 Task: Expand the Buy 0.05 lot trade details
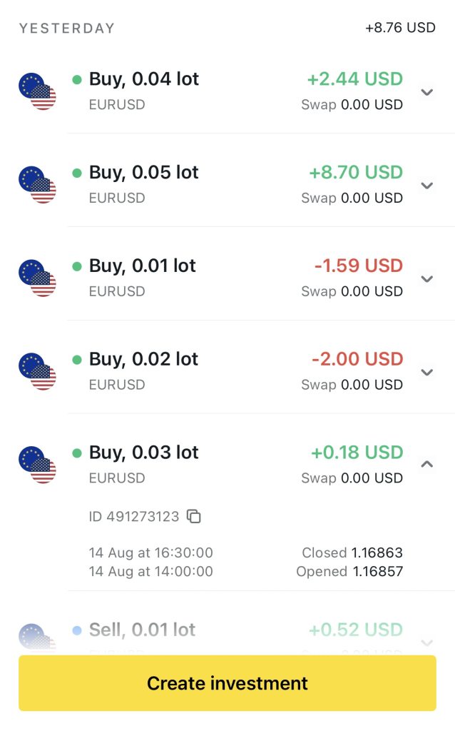coord(427,186)
